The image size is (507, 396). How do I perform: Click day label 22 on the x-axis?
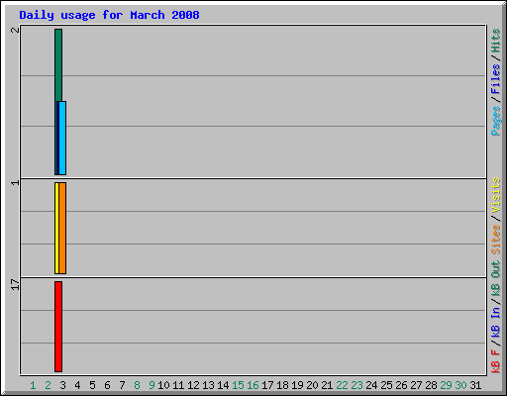[342, 385]
